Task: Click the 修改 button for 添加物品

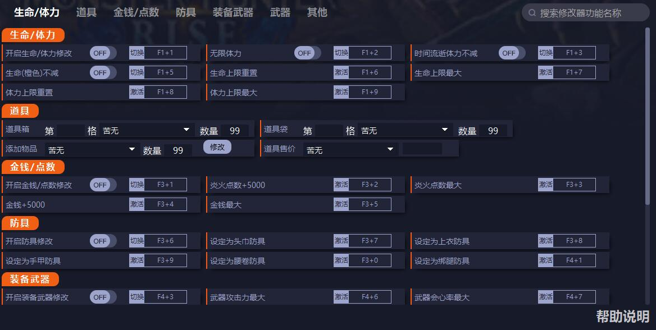Action: tap(217, 147)
